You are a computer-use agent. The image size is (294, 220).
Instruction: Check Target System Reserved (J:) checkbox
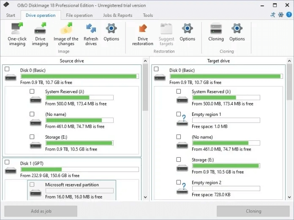coord(179,91)
